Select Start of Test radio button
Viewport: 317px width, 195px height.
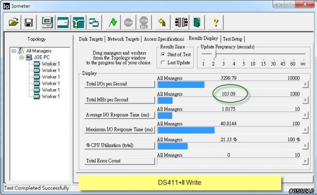163,54
